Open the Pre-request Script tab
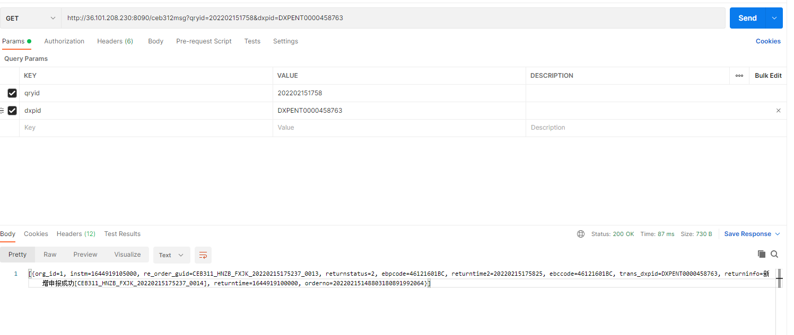794x335 pixels. [x=204, y=41]
